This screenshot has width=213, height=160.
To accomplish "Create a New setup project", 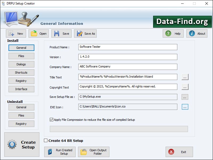I will pos(16,33).
